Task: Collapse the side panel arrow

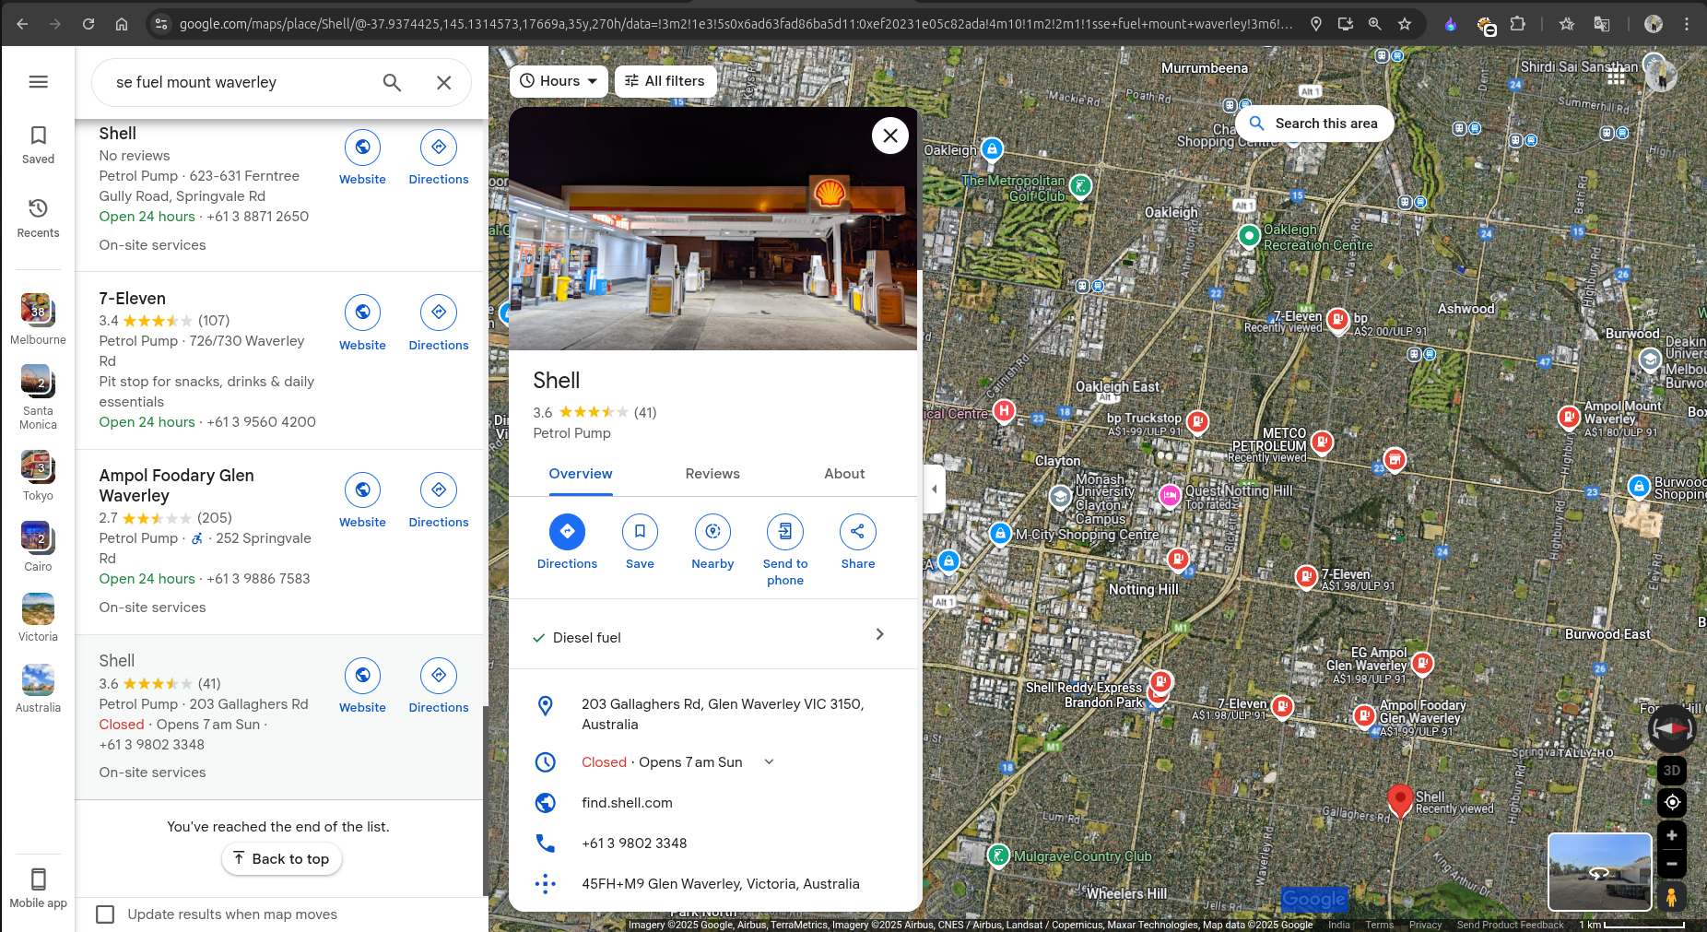Action: pos(934,490)
